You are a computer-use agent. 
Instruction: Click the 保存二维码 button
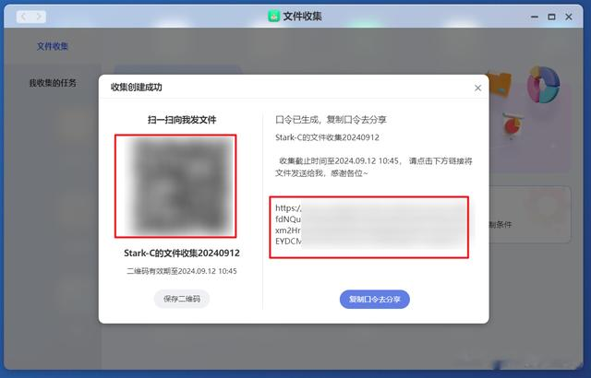pyautogui.click(x=182, y=299)
